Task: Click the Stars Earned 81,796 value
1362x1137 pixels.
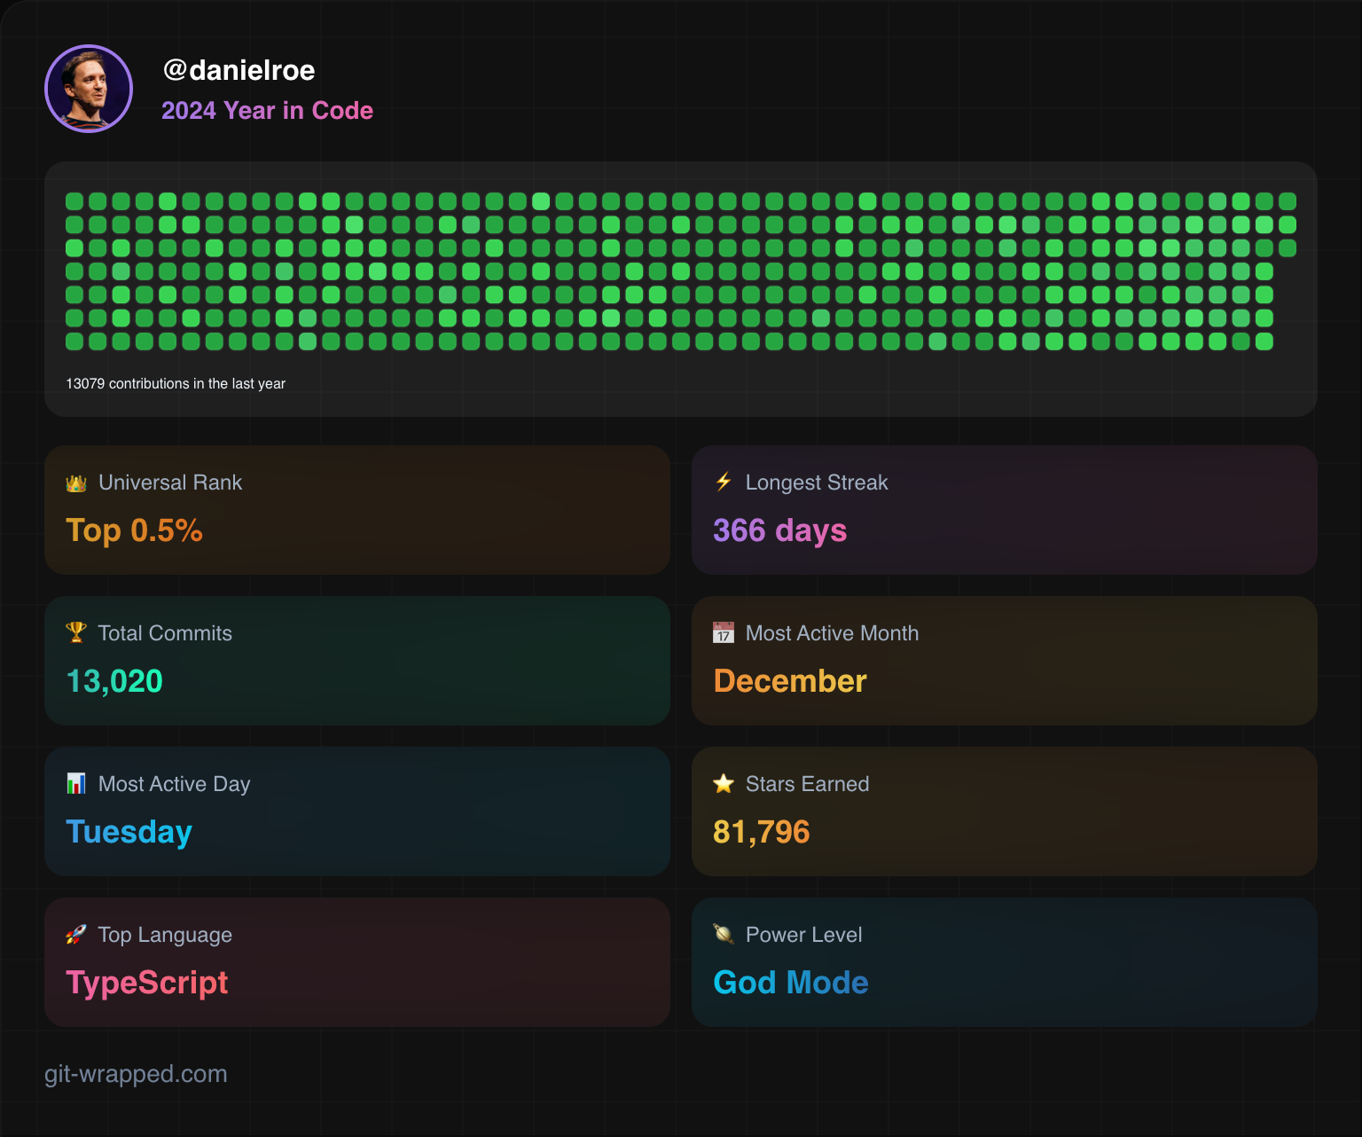Action: click(x=761, y=832)
